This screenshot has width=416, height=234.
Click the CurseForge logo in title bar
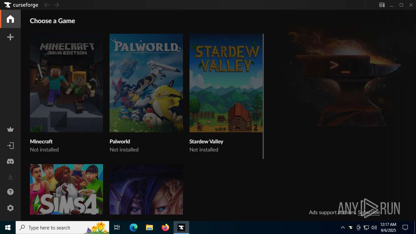[x=21, y=5]
